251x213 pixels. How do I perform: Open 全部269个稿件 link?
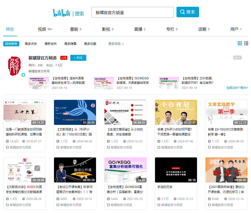[237, 88]
